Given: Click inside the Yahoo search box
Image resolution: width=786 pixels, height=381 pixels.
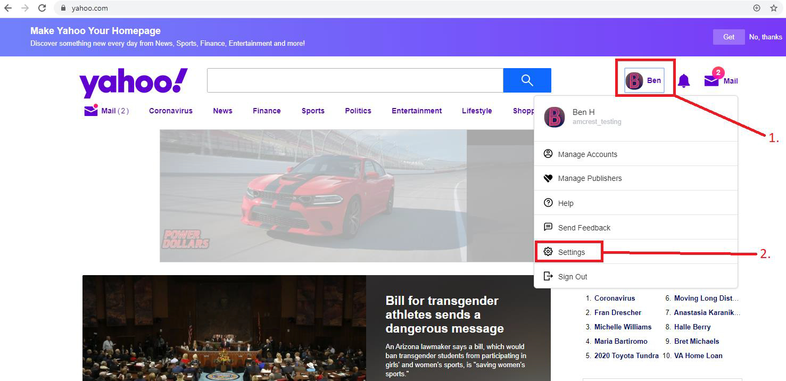Looking at the screenshot, I should (x=354, y=80).
